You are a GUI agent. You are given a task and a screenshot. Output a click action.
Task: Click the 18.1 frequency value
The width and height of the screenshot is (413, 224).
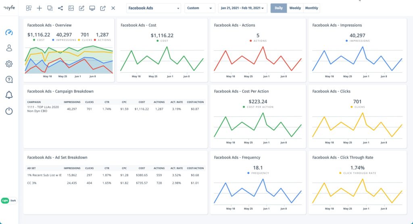(258, 168)
